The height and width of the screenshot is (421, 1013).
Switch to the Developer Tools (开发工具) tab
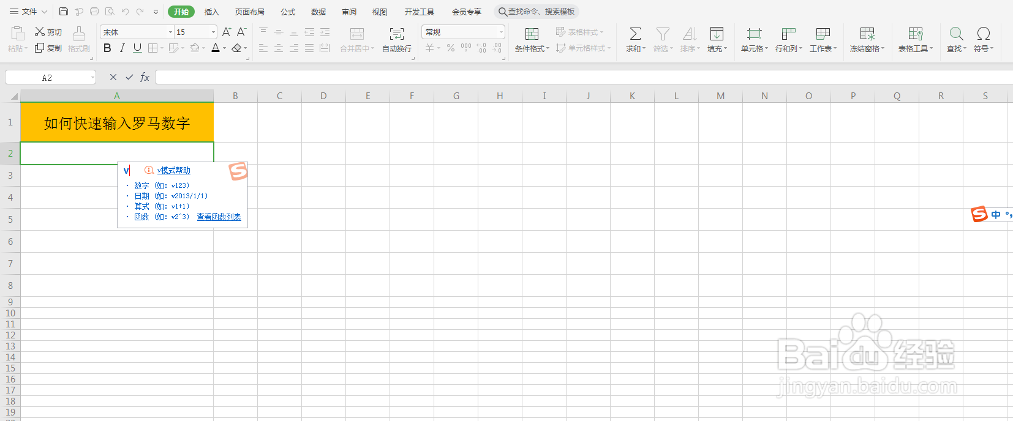[x=420, y=12]
